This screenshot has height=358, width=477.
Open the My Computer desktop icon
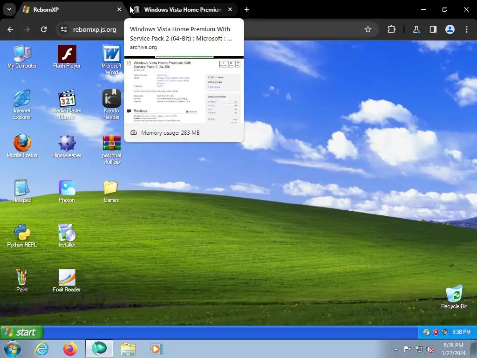pyautogui.click(x=22, y=56)
